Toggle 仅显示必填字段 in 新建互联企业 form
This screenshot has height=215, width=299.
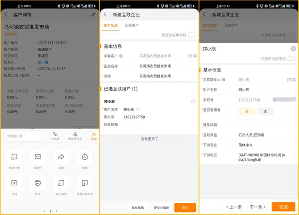tap(192, 35)
